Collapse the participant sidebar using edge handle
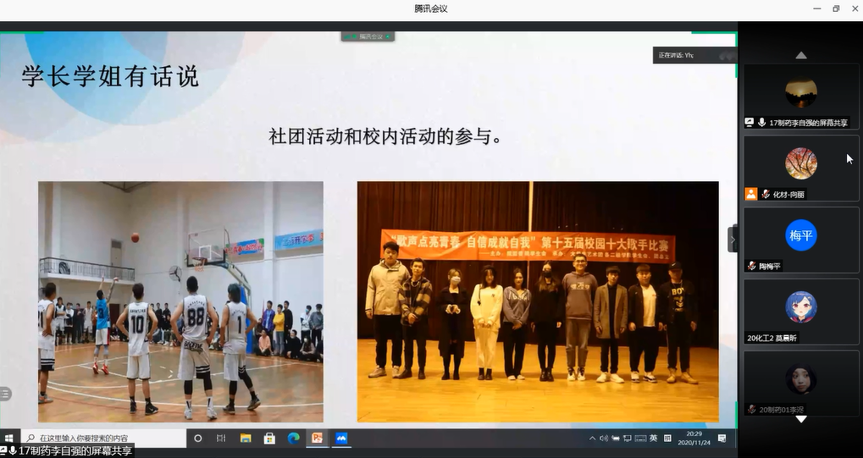The height and width of the screenshot is (458, 863). pyautogui.click(x=733, y=240)
